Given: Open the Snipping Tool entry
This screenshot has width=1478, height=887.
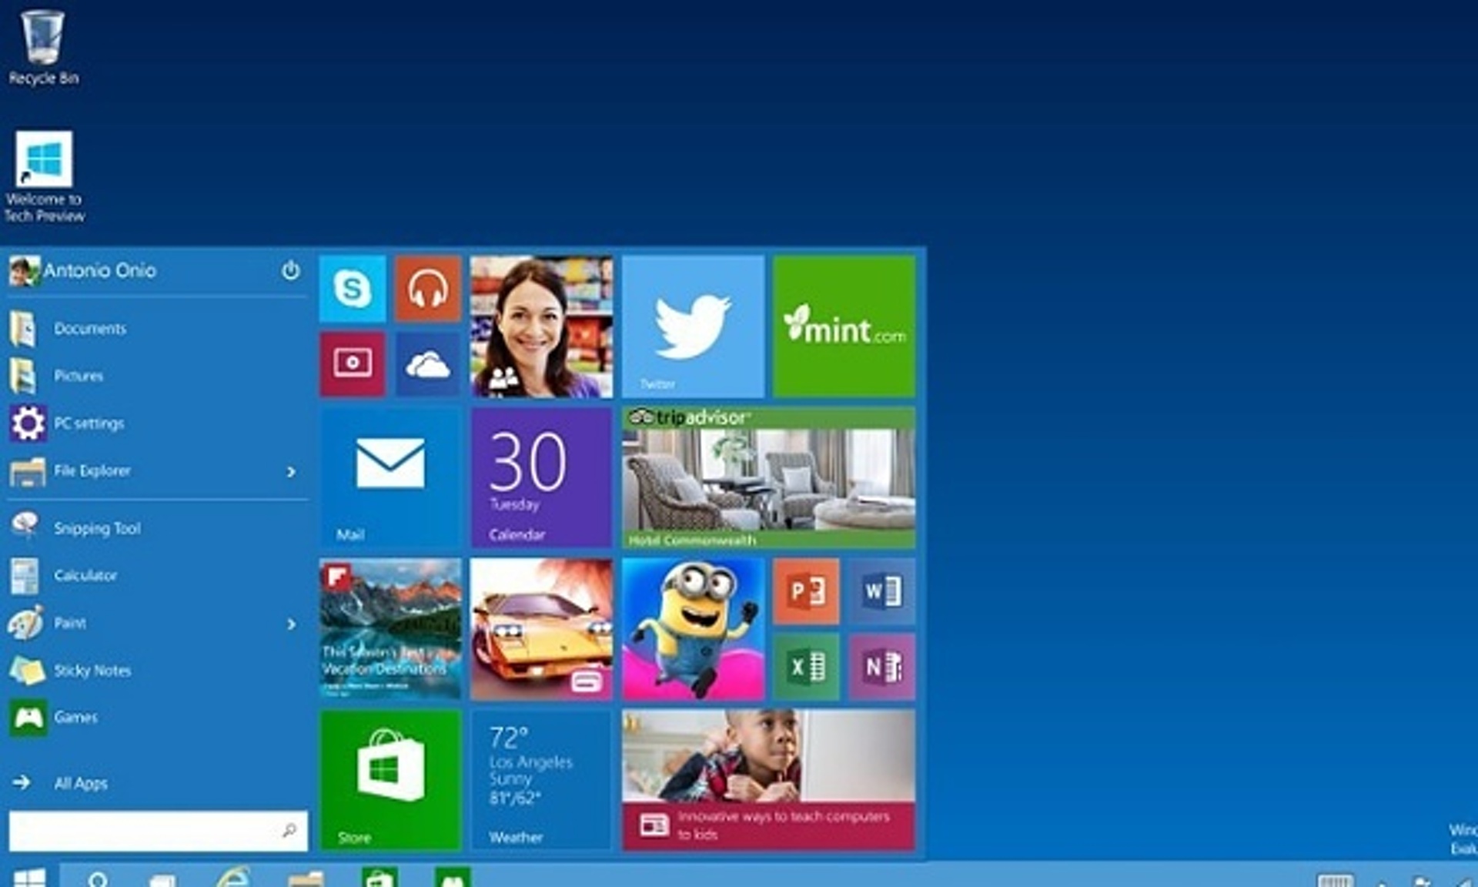Looking at the screenshot, I should 96,528.
